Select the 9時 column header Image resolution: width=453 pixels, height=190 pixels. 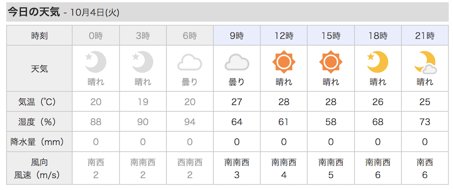tap(237, 36)
